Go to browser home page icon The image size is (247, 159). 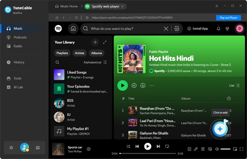click(57, 18)
